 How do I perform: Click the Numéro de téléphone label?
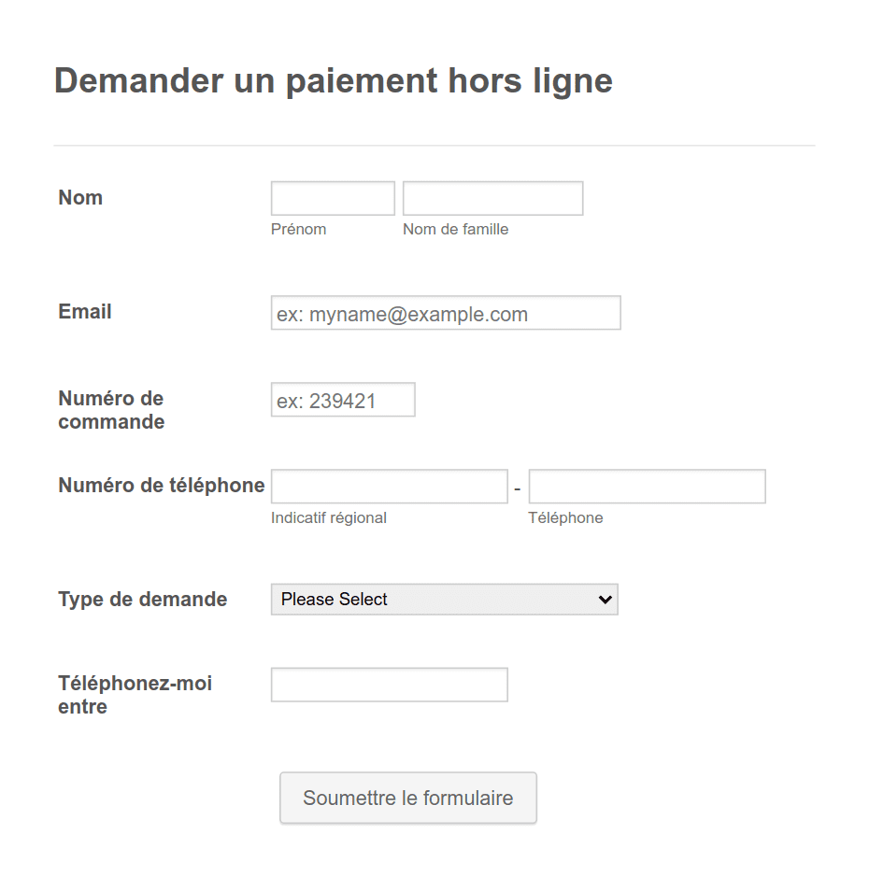(162, 485)
